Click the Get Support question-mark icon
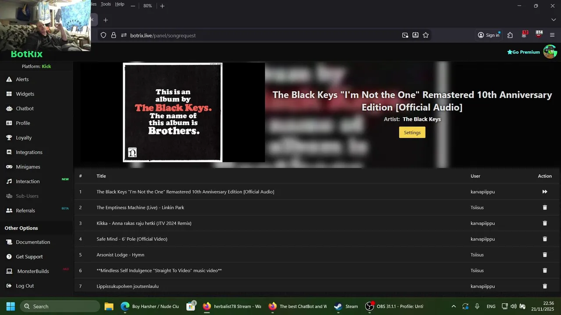Screen dimensions: 561x315 (x=9, y=256)
